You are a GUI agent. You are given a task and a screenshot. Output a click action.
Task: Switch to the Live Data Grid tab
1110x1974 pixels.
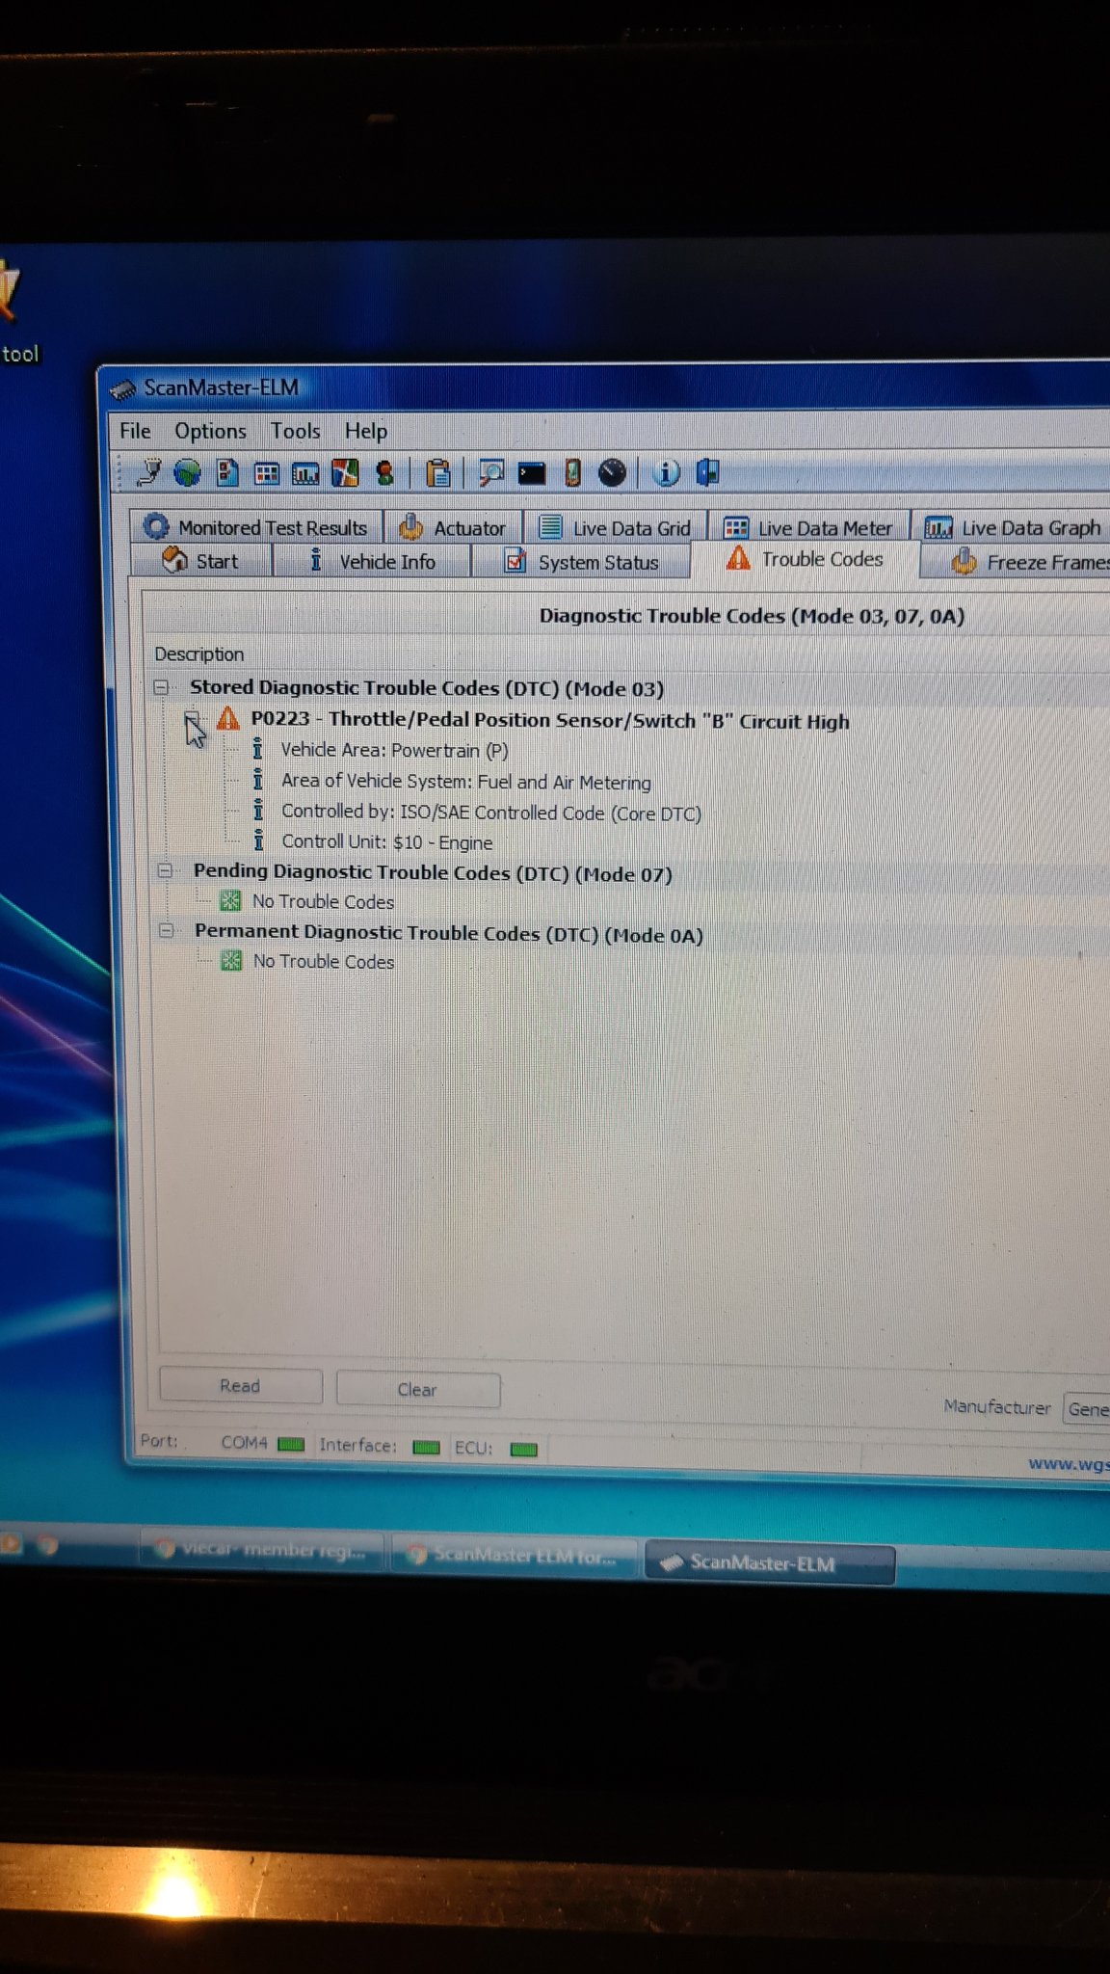[x=615, y=527]
